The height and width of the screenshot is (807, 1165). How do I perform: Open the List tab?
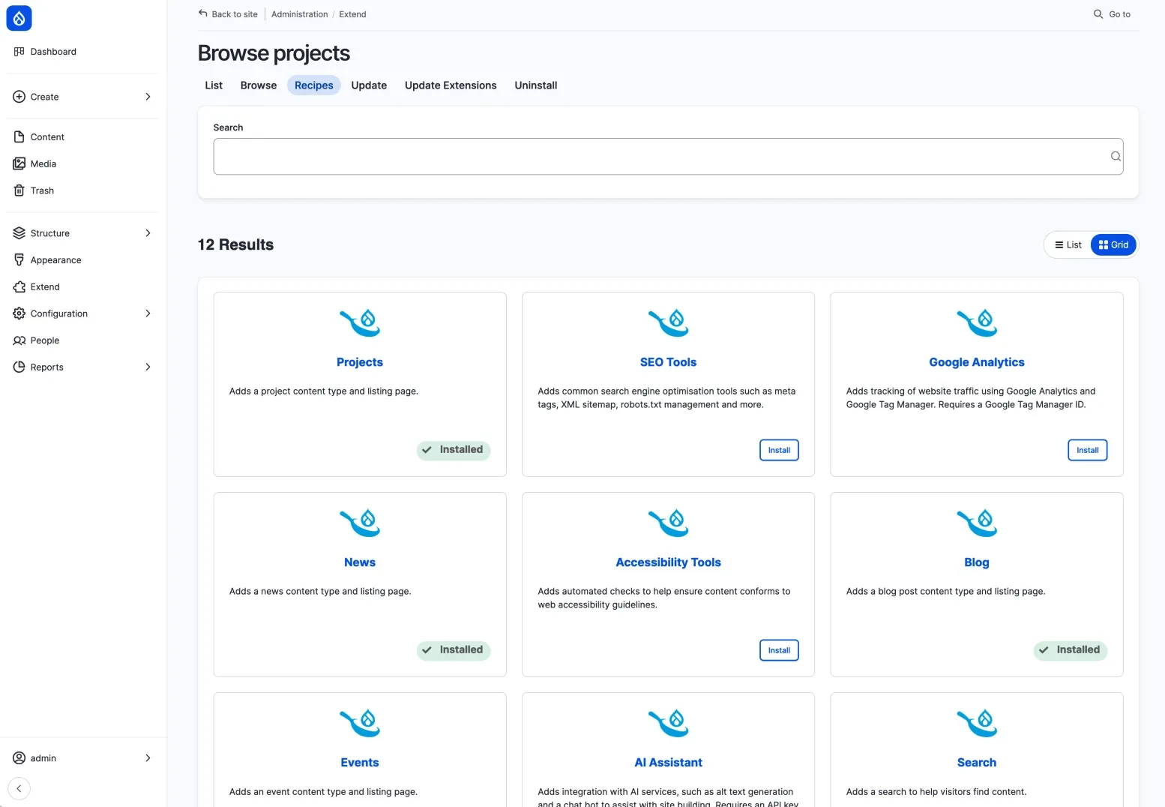click(x=214, y=85)
